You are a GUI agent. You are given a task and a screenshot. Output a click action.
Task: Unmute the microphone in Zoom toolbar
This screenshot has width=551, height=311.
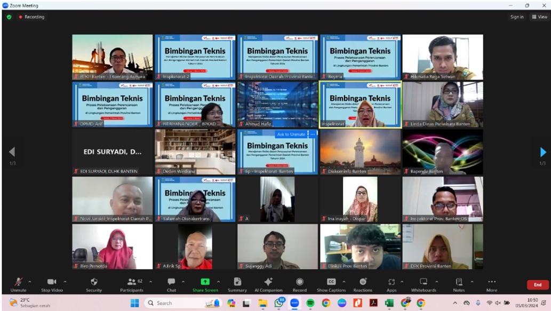pos(18,283)
